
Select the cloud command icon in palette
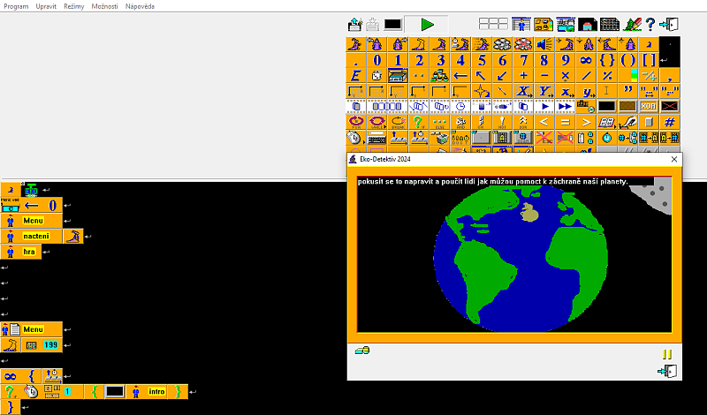(x=502, y=44)
